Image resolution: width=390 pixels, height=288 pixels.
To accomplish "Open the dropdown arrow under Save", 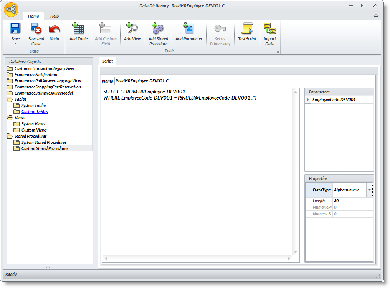I will [x=15, y=44].
